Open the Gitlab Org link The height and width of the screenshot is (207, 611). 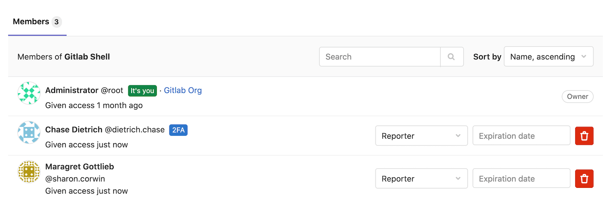point(182,90)
